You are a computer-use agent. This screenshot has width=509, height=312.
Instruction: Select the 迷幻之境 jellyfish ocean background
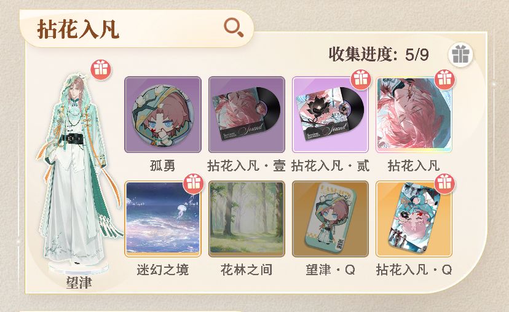click(163, 219)
